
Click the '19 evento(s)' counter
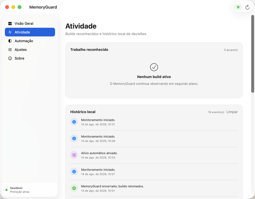click(216, 112)
